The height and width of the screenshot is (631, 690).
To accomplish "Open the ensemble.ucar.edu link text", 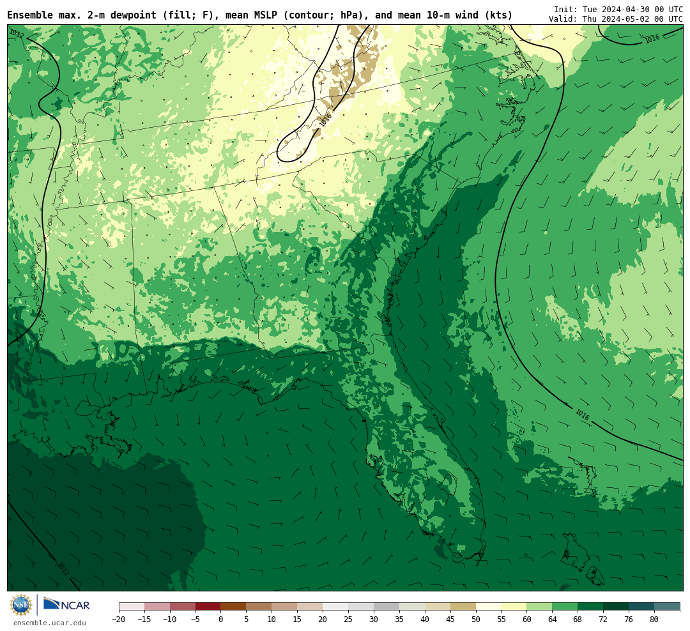I will pyautogui.click(x=50, y=623).
